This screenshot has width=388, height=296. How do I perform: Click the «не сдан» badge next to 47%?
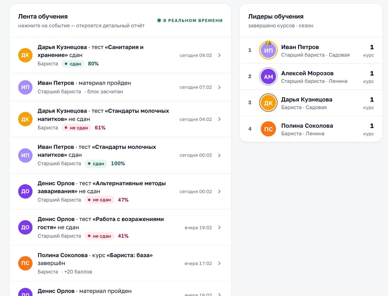[99, 200]
